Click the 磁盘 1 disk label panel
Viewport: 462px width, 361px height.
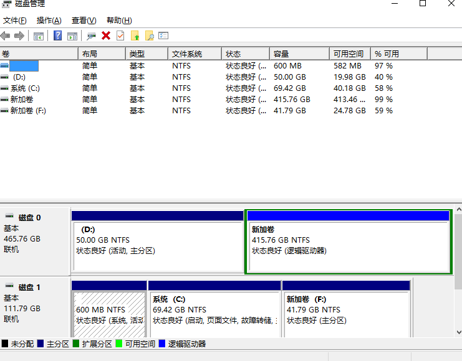pos(35,307)
